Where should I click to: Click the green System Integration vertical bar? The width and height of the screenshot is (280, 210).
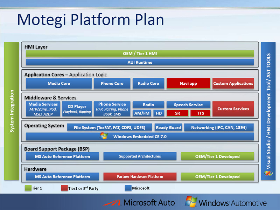tap(12, 111)
